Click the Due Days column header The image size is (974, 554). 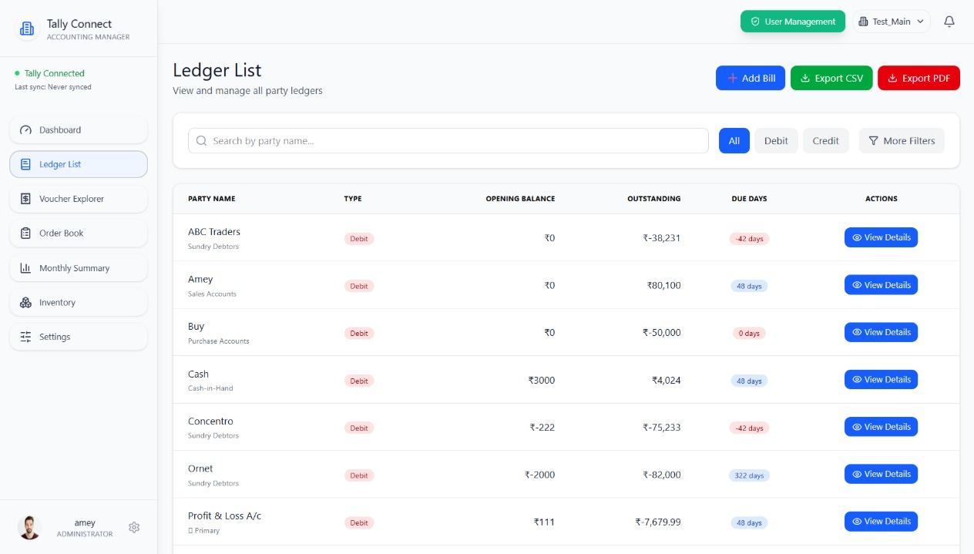tap(749, 199)
